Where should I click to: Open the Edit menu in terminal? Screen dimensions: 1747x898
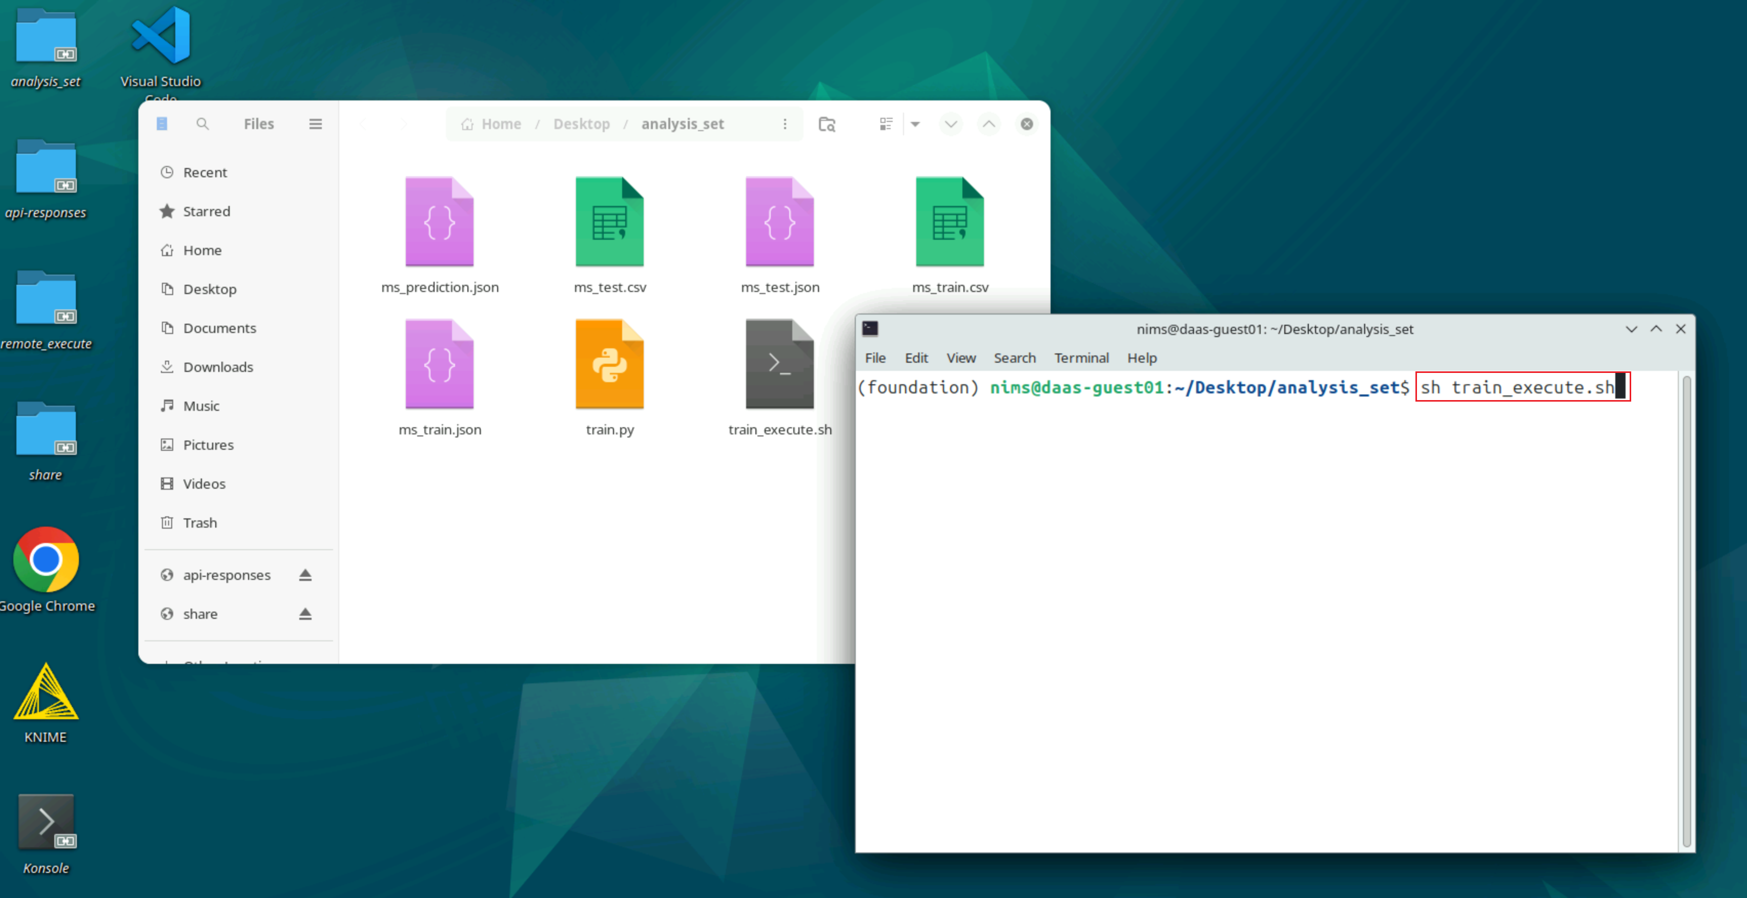click(x=916, y=358)
